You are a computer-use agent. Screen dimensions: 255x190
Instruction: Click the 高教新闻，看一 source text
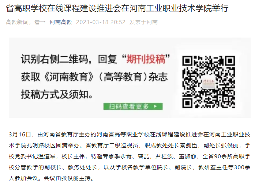[x=26, y=22]
